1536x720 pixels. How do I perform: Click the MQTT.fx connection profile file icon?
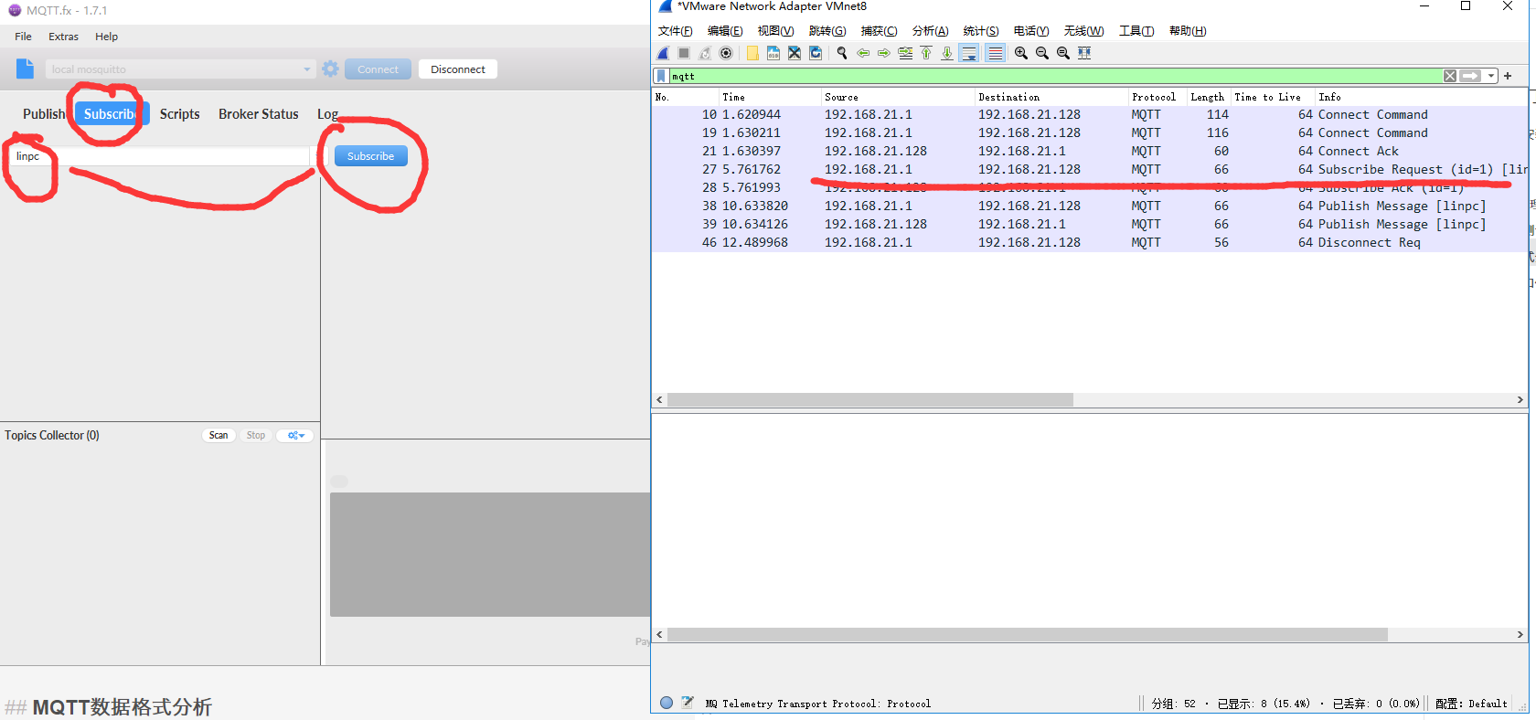(26, 69)
